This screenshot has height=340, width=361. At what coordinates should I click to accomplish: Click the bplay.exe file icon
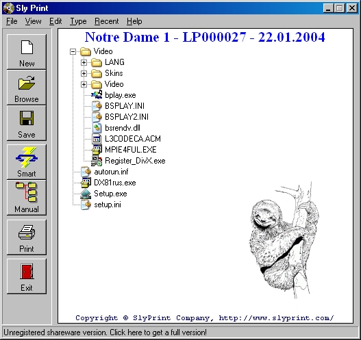(97, 95)
